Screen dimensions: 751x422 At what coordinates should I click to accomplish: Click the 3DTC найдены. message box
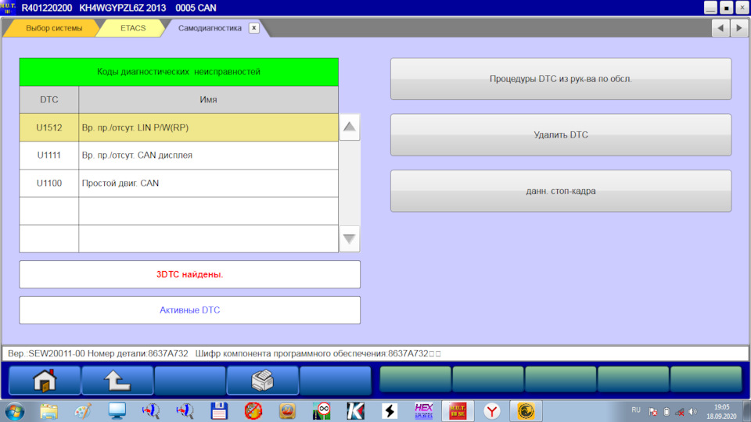click(x=189, y=274)
